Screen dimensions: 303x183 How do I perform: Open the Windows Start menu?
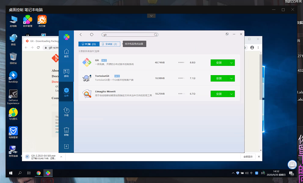pyautogui.click(x=11, y=173)
